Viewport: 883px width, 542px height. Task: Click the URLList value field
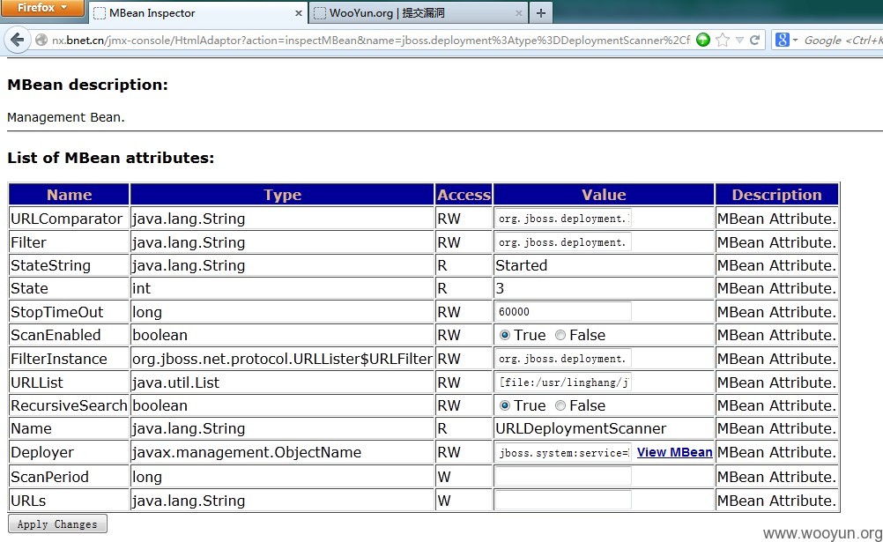[563, 382]
